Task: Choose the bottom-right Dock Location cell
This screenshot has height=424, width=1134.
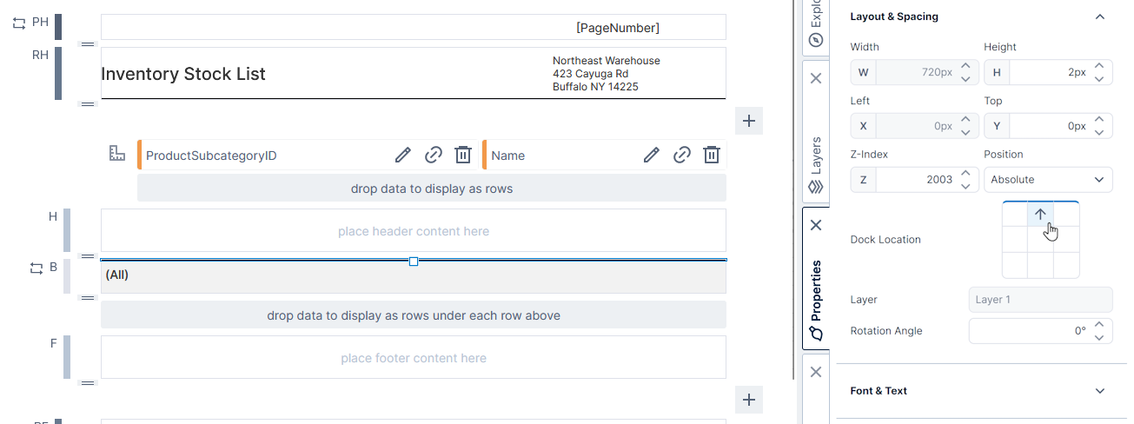Action: (1066, 265)
